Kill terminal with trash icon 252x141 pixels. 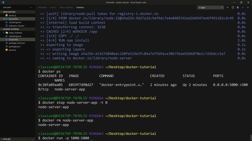(x=238, y=7)
